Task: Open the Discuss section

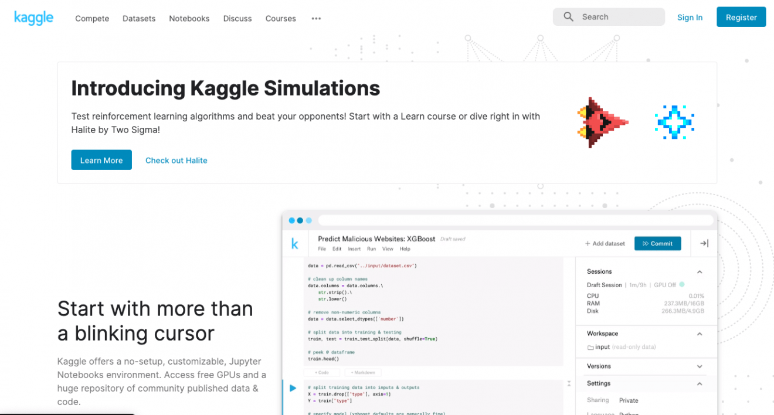Action: (x=237, y=18)
